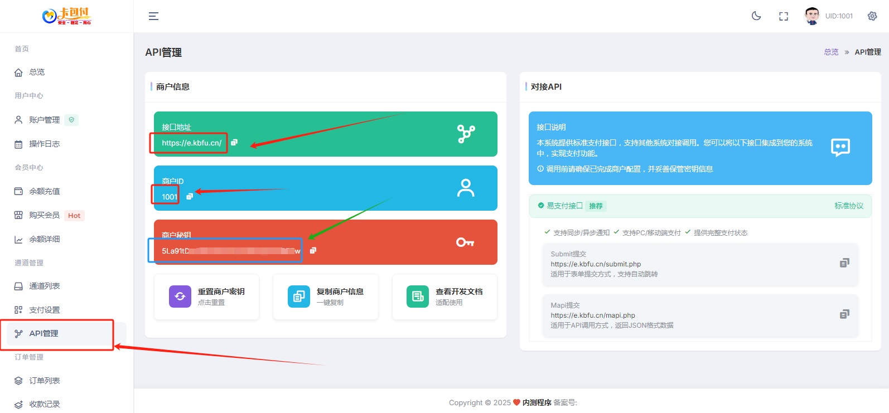This screenshot has height=413, width=889.
Task: Click the 总览 breadcrumb link
Action: (831, 52)
